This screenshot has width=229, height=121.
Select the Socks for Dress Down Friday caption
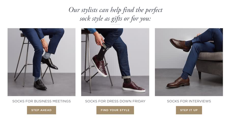[x=115, y=101]
